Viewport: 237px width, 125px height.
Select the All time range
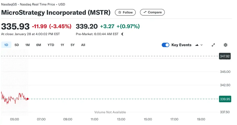tap(83, 45)
